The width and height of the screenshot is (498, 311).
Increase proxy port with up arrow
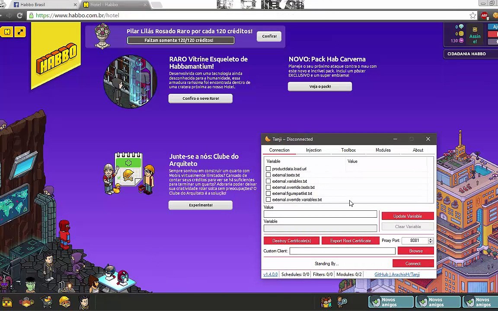(431, 239)
